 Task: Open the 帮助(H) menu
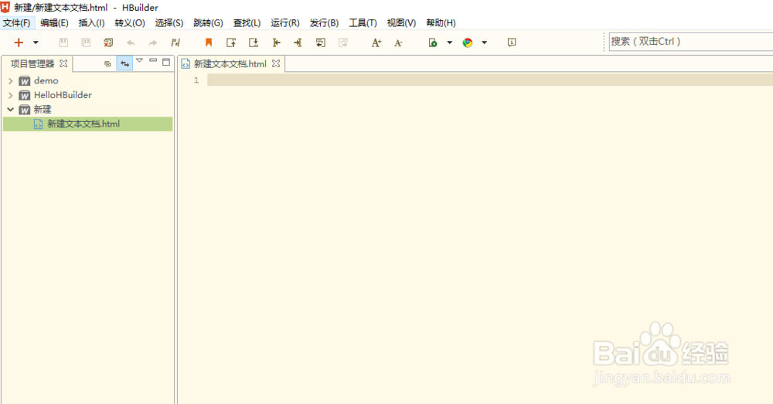[x=441, y=22]
